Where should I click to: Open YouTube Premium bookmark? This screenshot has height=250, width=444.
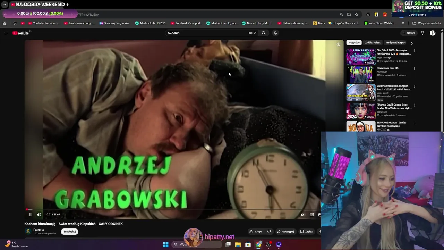click(x=44, y=23)
